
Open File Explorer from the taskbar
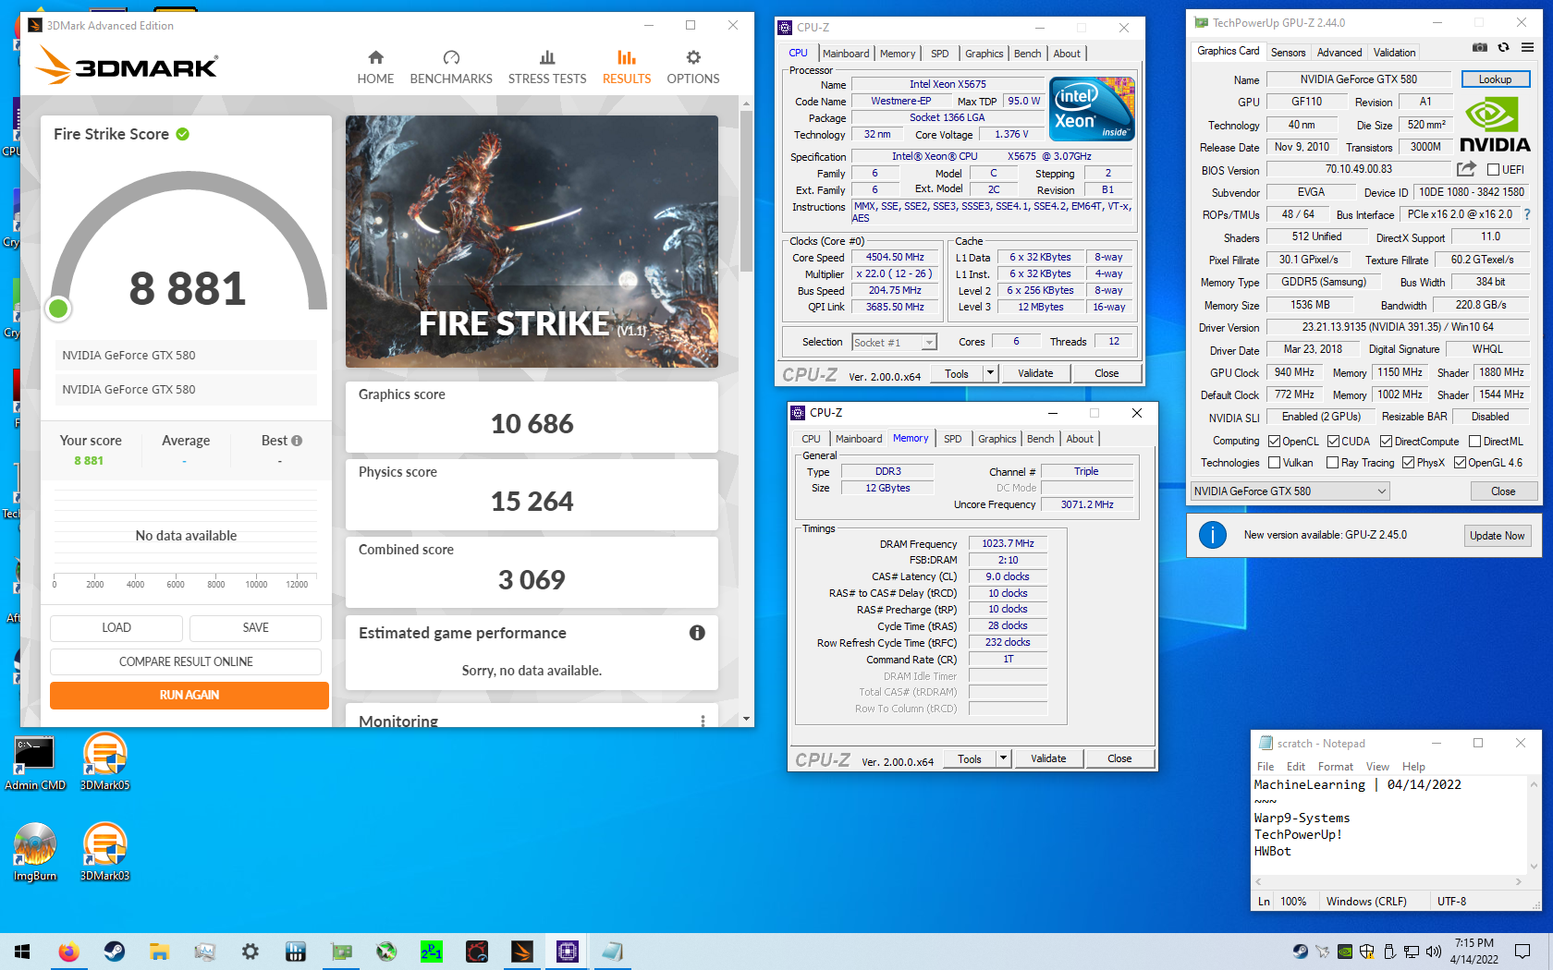(159, 952)
